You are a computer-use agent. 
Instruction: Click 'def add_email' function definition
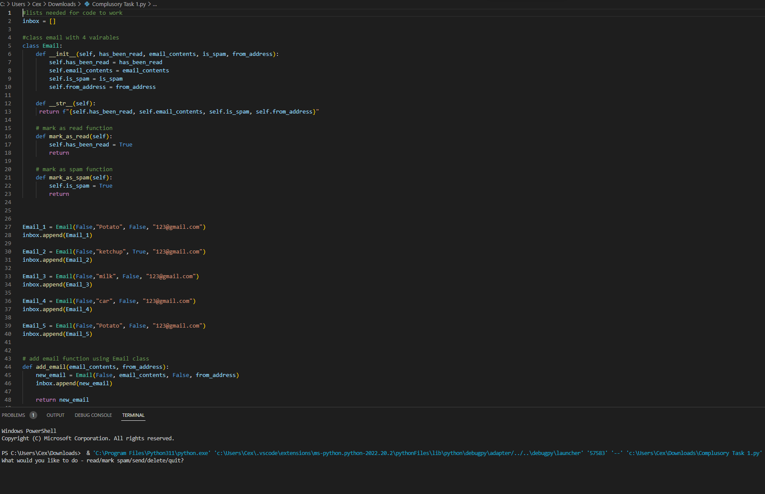point(96,367)
